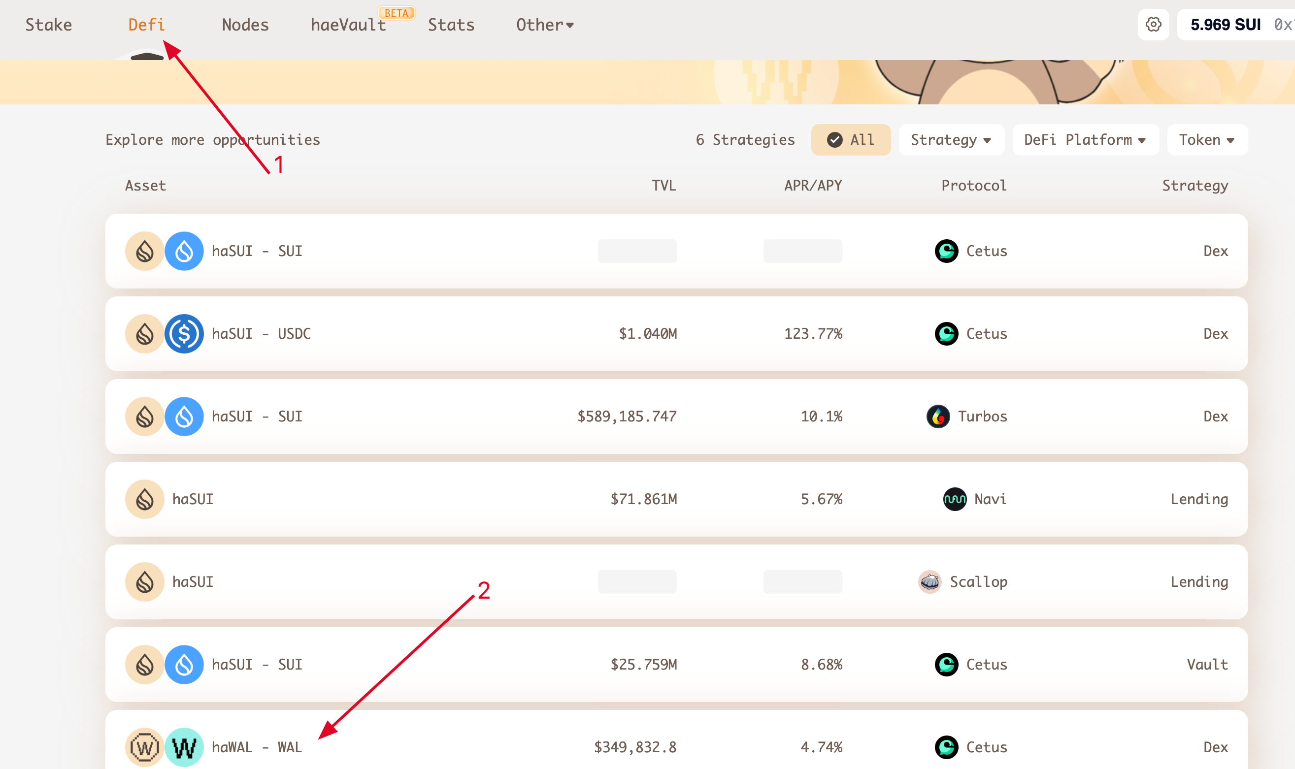Expand the Other navigation menu

coord(544,25)
